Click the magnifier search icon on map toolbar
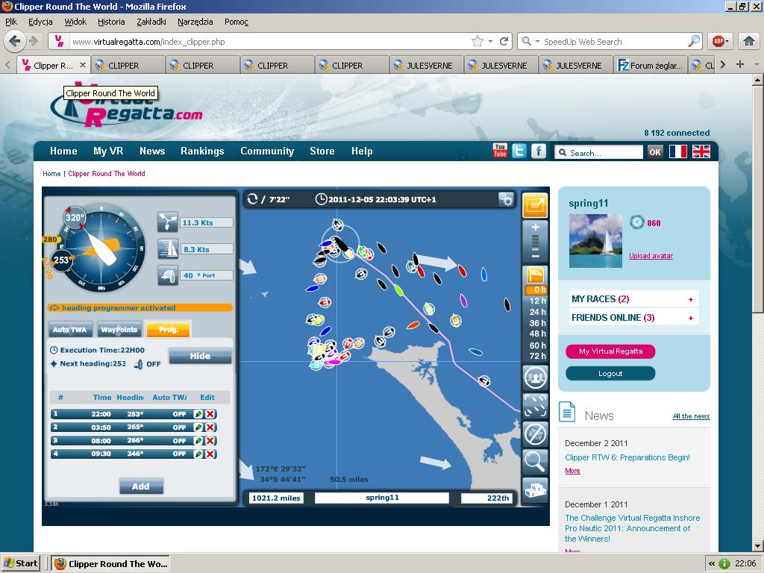The height and width of the screenshot is (573, 764). pyautogui.click(x=535, y=462)
